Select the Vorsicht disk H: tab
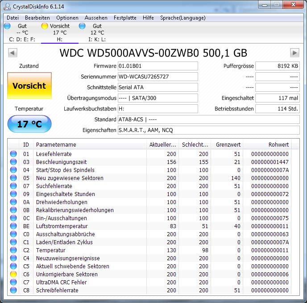The image size is (307, 303). click(60, 33)
